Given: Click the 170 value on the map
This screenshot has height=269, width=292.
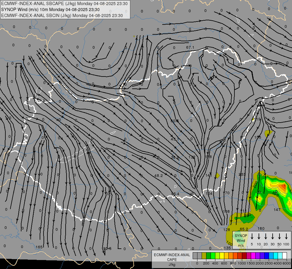Looking at the screenshot, I should [x=226, y=193].
